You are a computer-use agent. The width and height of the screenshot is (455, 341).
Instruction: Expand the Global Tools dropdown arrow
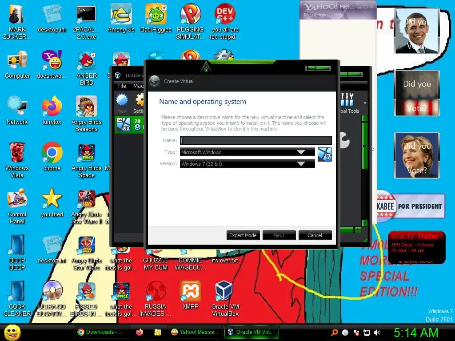(365, 103)
